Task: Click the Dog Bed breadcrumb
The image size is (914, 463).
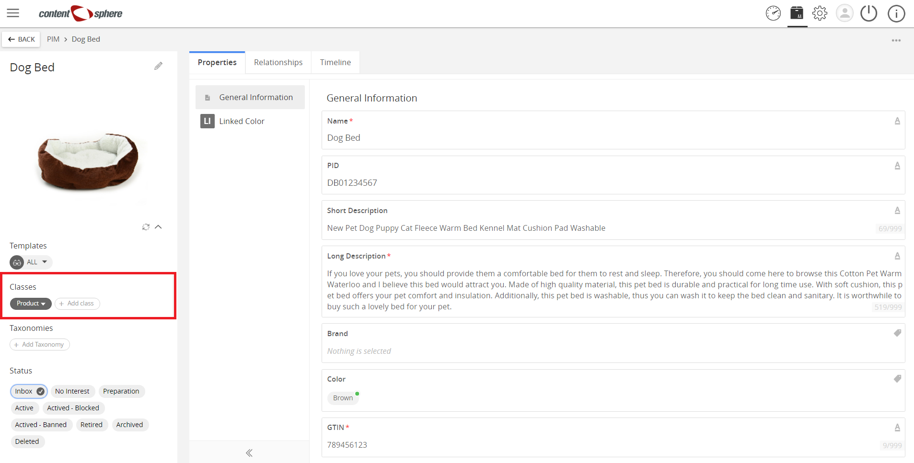Action: click(x=86, y=39)
